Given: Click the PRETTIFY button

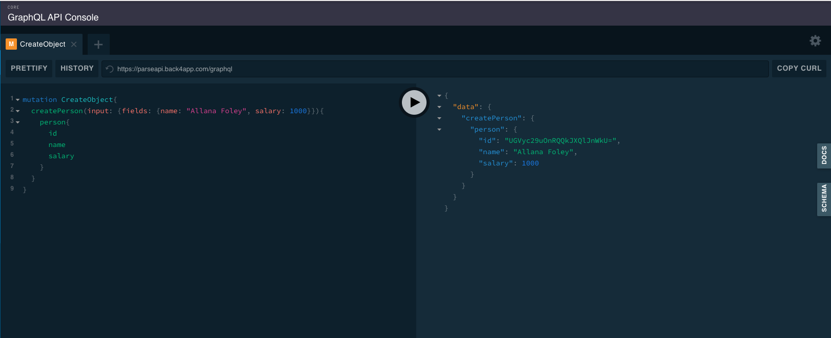Looking at the screenshot, I should click(x=29, y=68).
